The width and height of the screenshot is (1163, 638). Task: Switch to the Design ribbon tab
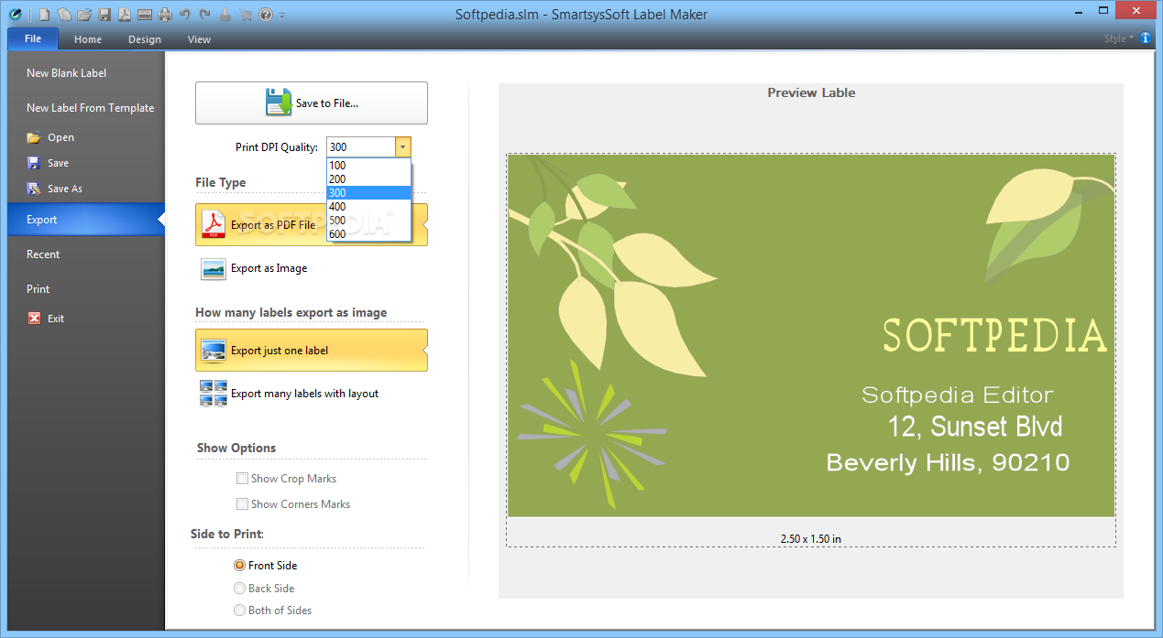[145, 39]
